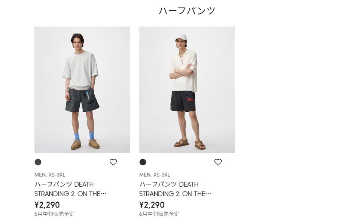Select the dark gray swatch under first product
The height and width of the screenshot is (221, 350).
point(38,162)
